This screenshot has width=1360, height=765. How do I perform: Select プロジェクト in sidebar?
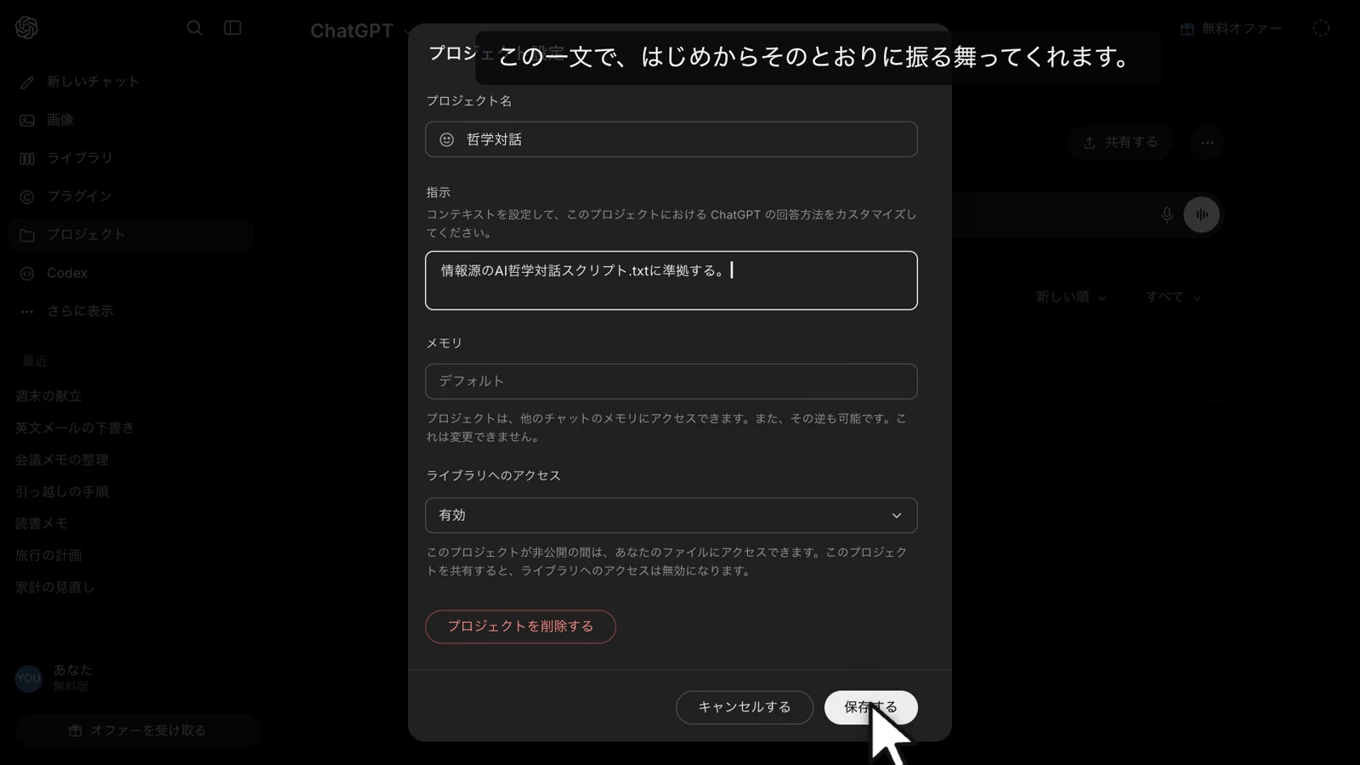[x=131, y=235]
